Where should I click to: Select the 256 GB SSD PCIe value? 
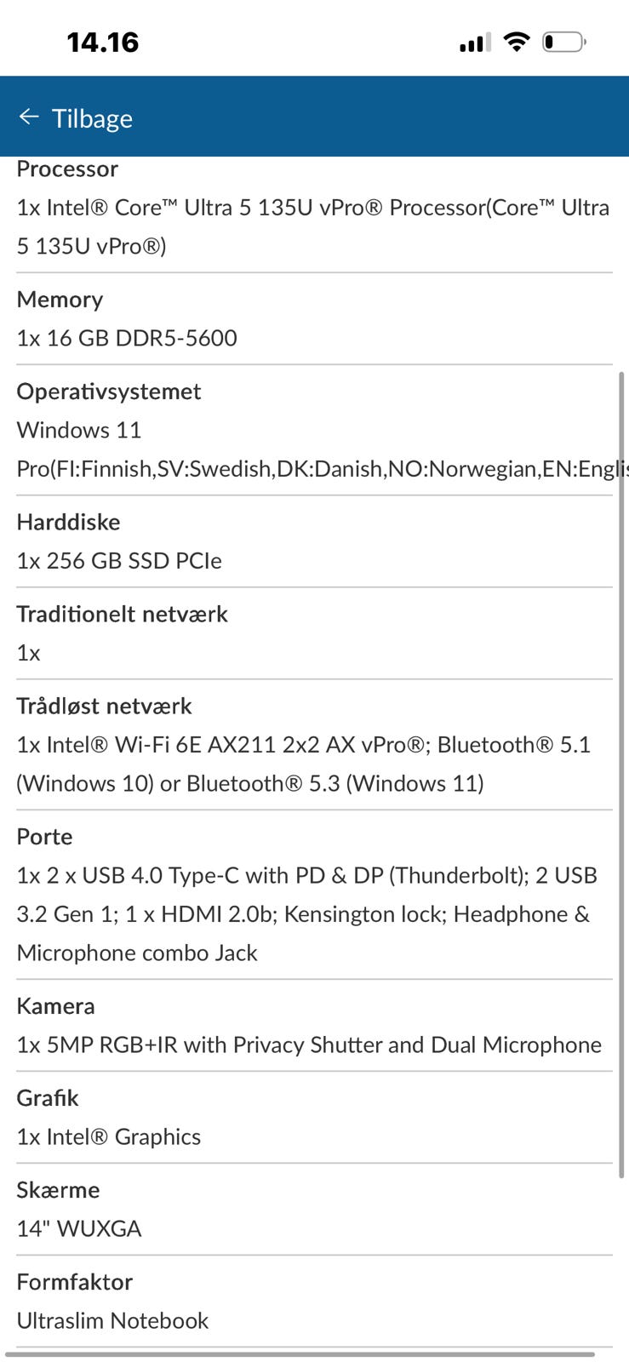point(119,561)
